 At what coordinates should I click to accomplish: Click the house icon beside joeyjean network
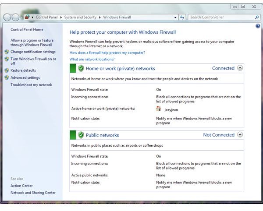click(x=159, y=109)
